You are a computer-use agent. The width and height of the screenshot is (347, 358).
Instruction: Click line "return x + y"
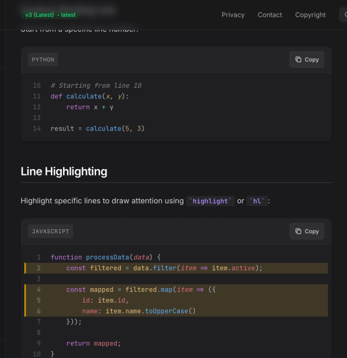90,107
